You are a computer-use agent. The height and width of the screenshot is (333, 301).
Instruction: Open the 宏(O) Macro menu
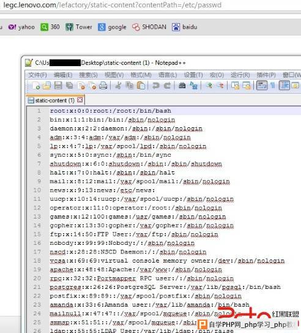[217, 75]
